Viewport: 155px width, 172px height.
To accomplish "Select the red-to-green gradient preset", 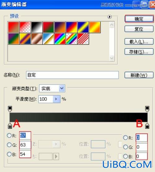I will pos(48,27).
